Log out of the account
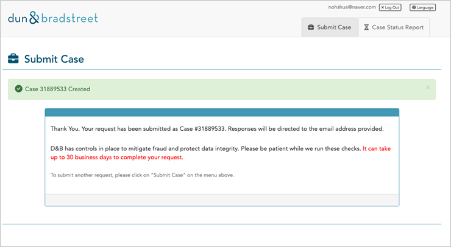This screenshot has width=451, height=247. point(390,7)
